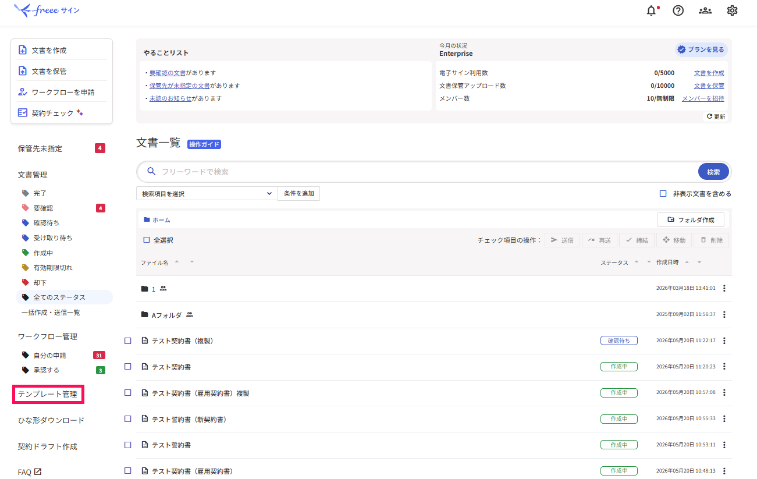Open the 要確認の文書 link
The image size is (757, 479).
pos(168,73)
